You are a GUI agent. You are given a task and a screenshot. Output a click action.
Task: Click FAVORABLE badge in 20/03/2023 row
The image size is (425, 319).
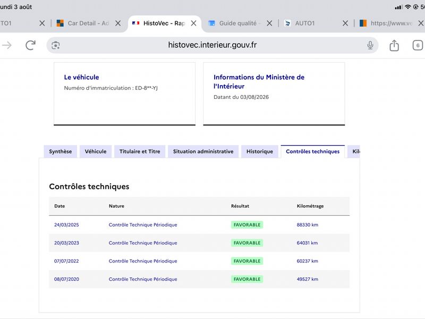pyautogui.click(x=247, y=243)
